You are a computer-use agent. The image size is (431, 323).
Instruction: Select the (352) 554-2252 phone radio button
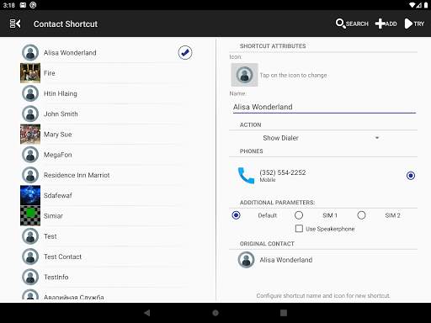411,176
